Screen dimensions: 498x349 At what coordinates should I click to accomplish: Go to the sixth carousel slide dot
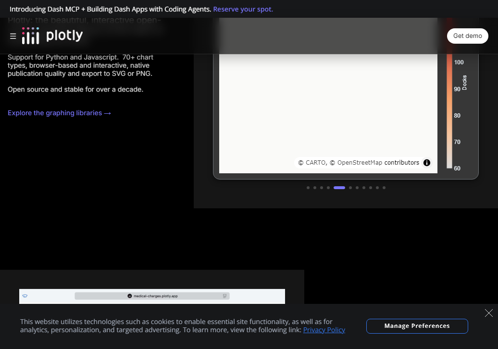point(350,188)
